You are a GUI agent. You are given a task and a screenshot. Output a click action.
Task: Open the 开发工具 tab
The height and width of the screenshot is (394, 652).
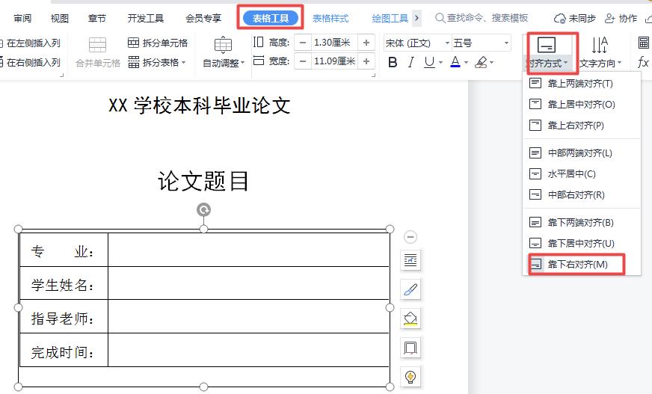(145, 18)
